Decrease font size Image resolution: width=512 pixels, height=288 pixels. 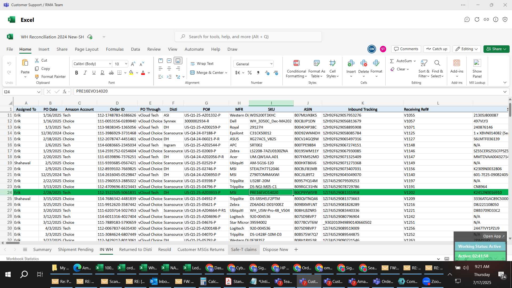(x=142, y=64)
